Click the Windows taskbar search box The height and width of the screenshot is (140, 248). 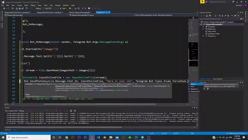(x=28, y=137)
